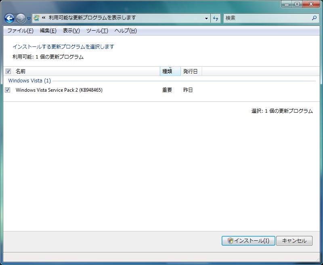Open the 表示(V) menu
Image resolution: width=323 pixels, height=265 pixels.
pos(71,31)
